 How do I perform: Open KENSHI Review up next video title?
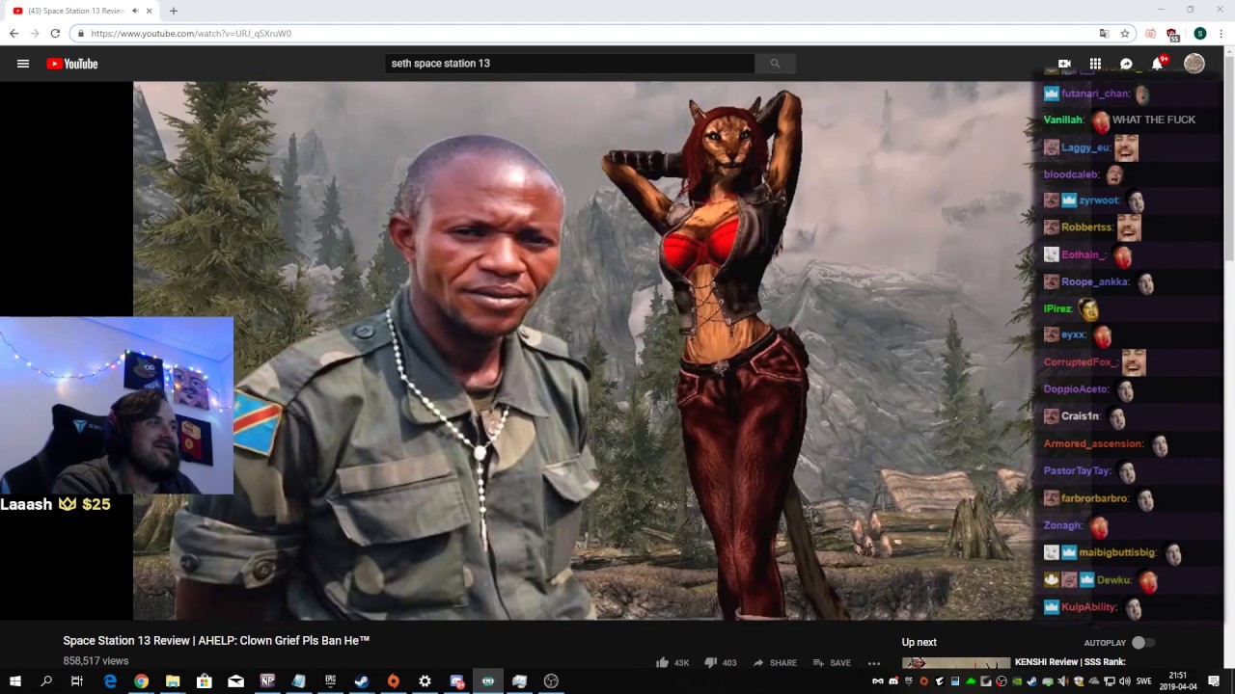point(1070,662)
